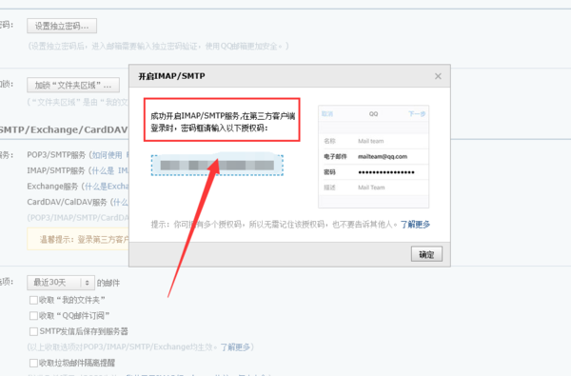Screen dimensions: 571x376
Task: Check 收取"我的文件夹" checkbox
Action: click(x=33, y=300)
